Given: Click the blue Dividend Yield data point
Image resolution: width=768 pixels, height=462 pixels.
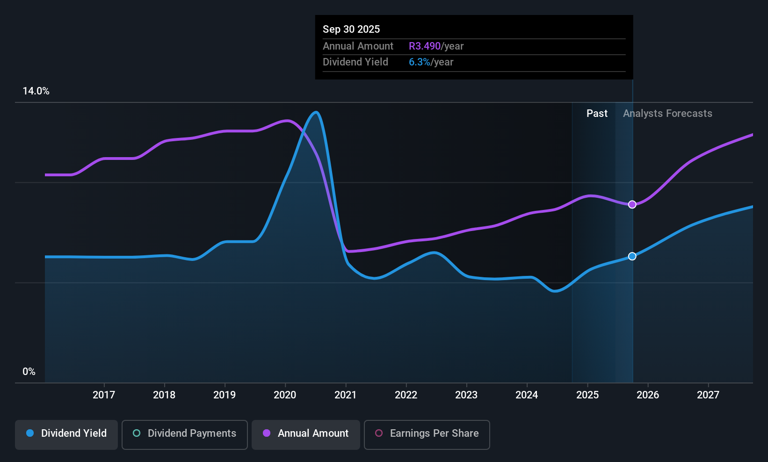Looking at the screenshot, I should [632, 256].
